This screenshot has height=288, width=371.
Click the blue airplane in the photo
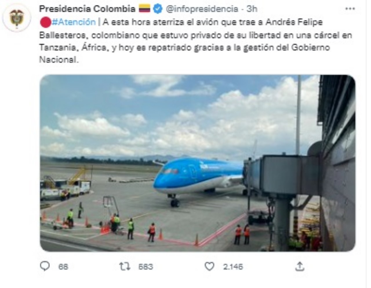[197, 177]
